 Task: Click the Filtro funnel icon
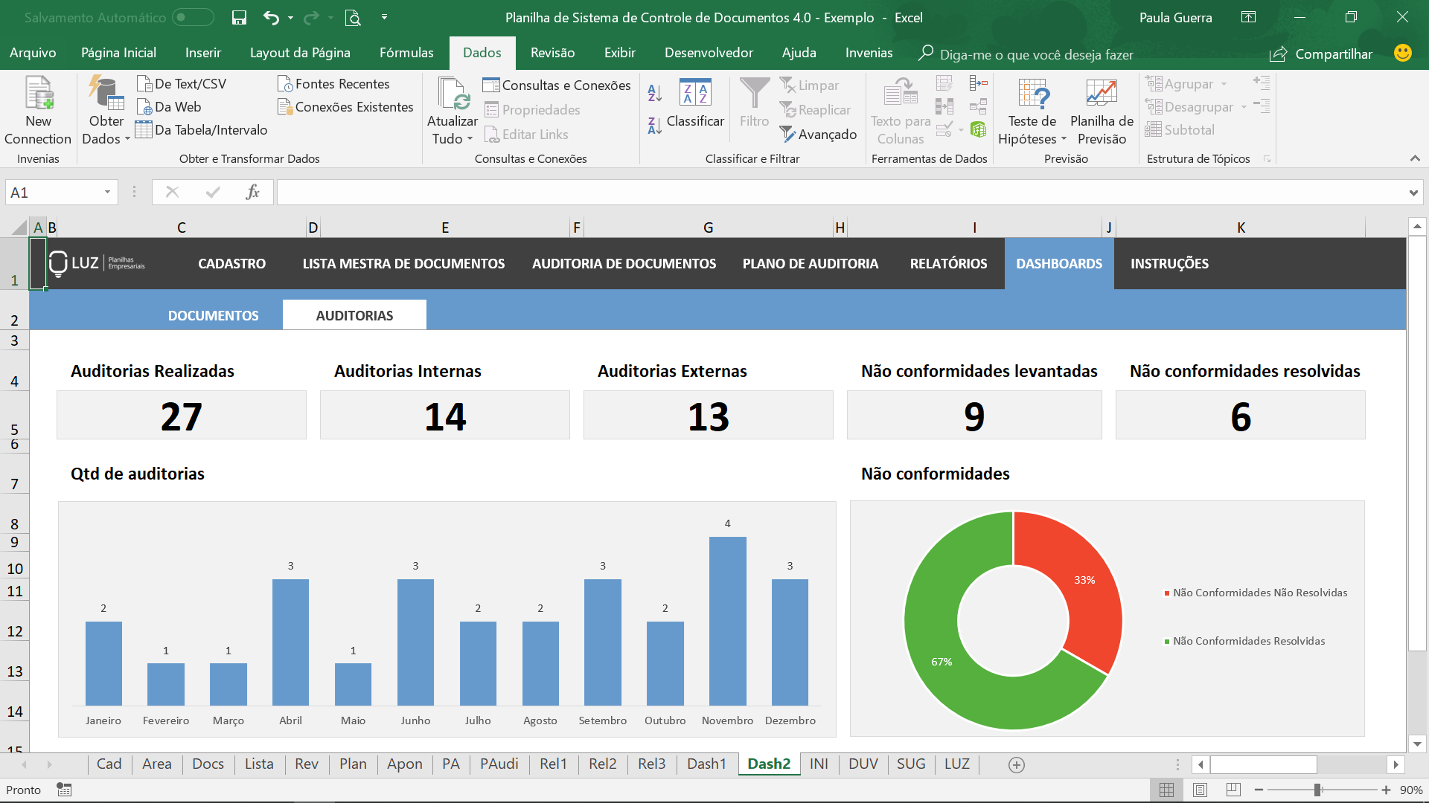[x=754, y=94]
